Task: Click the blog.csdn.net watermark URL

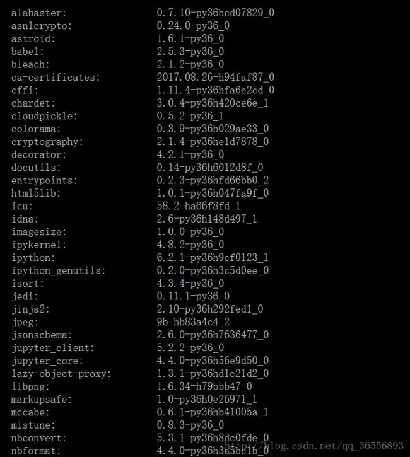Action: coord(314,446)
